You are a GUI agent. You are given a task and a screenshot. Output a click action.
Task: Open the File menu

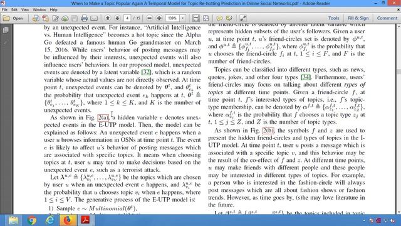tap(4, 10)
